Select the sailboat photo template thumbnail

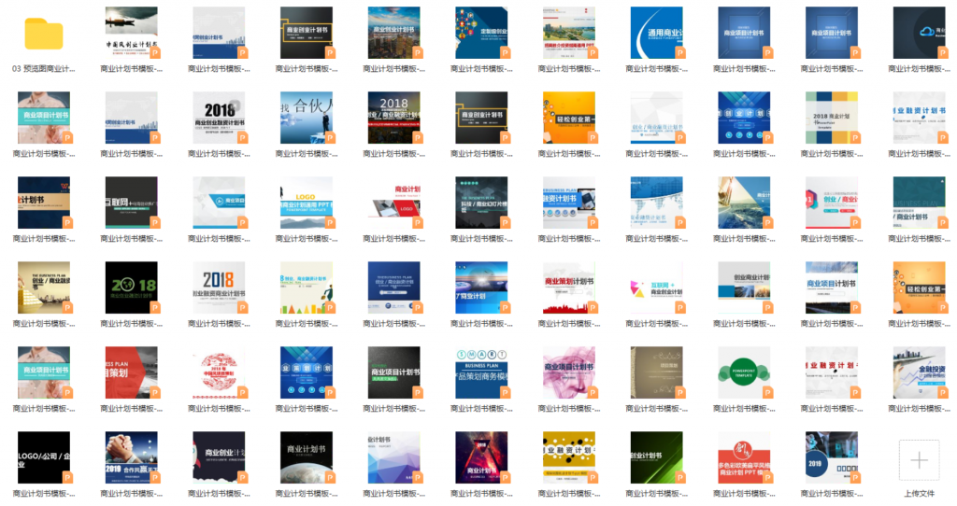click(743, 203)
